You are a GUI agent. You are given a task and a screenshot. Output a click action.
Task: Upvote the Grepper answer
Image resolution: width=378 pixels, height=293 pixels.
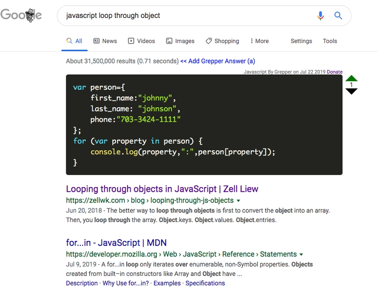351,78
